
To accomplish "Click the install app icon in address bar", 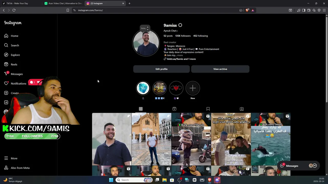I will tap(241, 10).
